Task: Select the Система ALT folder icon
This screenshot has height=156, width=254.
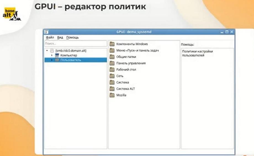Action: coord(112,89)
